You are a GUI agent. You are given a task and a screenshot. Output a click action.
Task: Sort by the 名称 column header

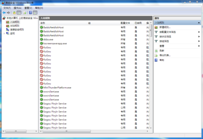63,23
